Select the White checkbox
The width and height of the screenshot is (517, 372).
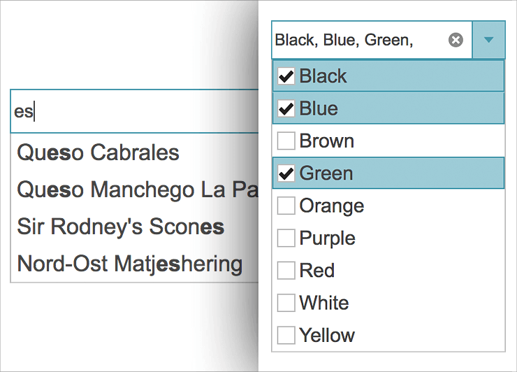(x=286, y=303)
